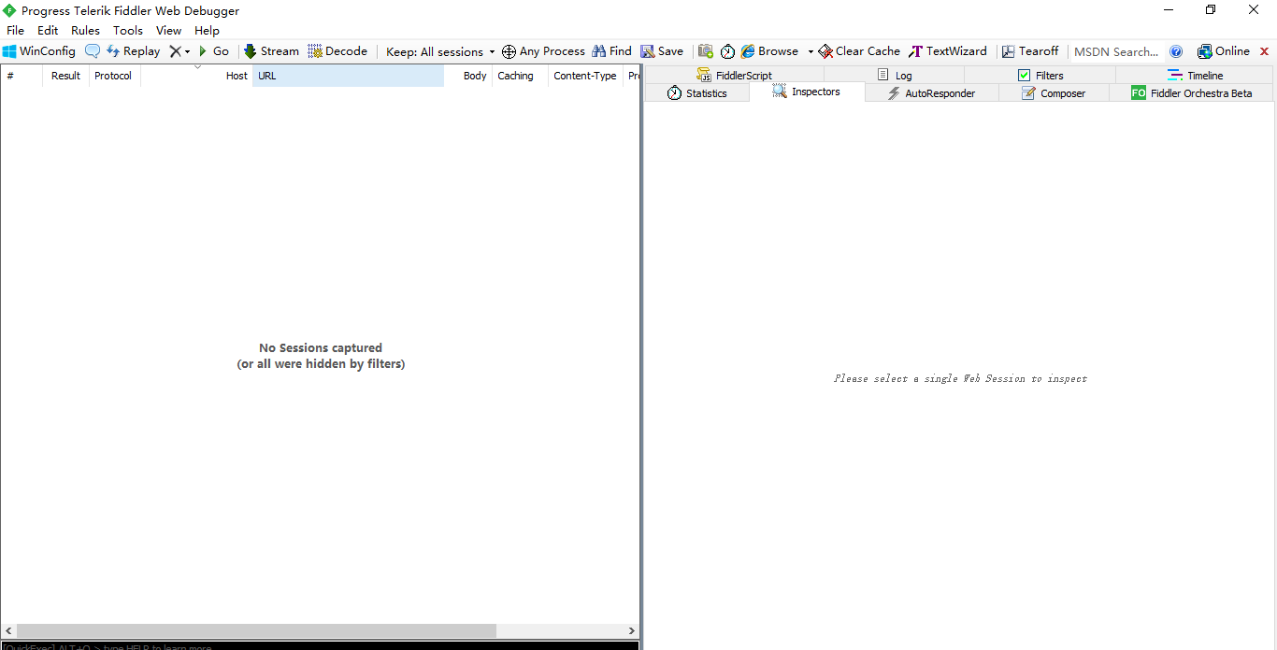Sort sessions by Body column

pyautogui.click(x=468, y=76)
